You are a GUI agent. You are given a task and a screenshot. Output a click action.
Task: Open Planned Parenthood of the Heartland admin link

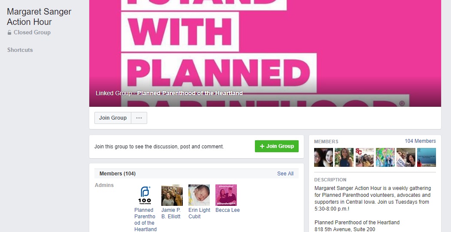tap(145, 220)
